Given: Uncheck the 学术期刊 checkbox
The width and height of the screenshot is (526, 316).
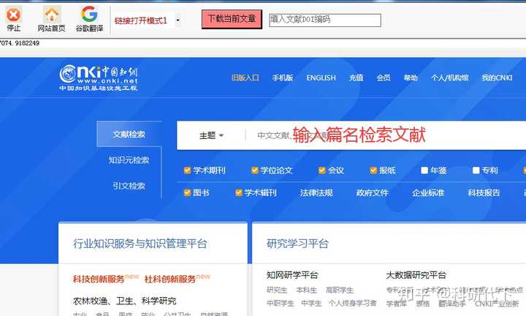Looking at the screenshot, I should point(187,170).
